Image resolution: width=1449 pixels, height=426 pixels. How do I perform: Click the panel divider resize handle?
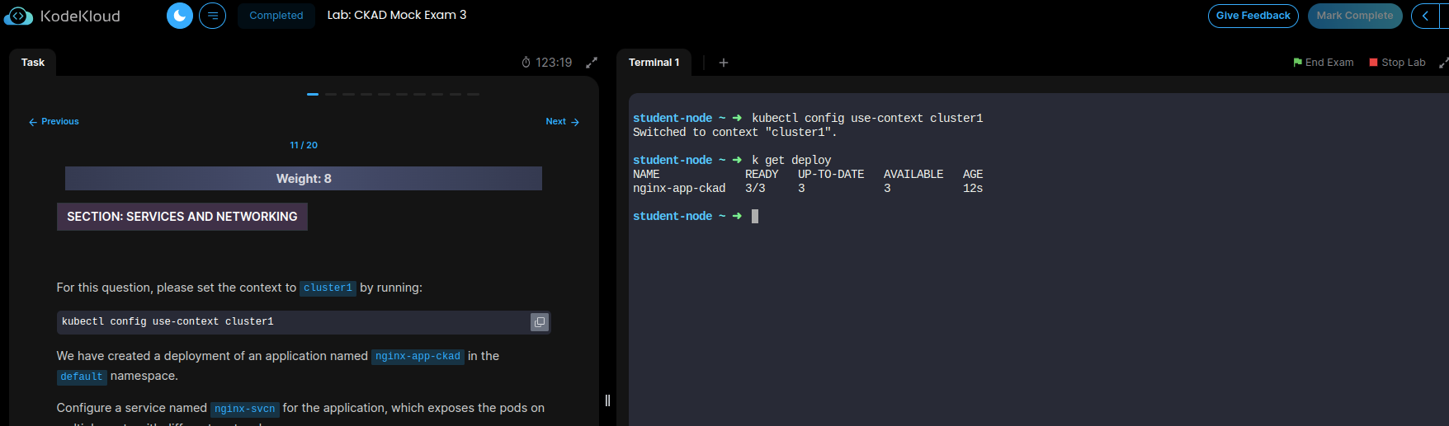point(607,400)
